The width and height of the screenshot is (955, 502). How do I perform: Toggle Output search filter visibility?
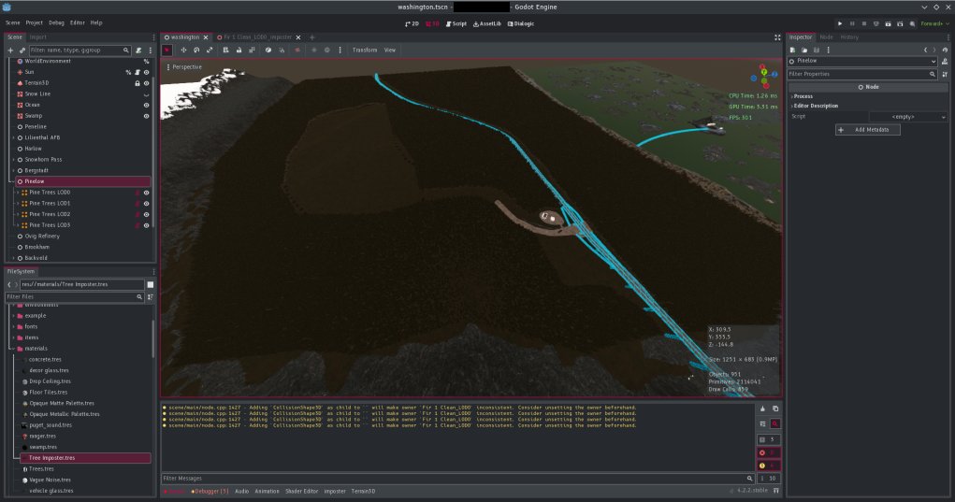775,423
